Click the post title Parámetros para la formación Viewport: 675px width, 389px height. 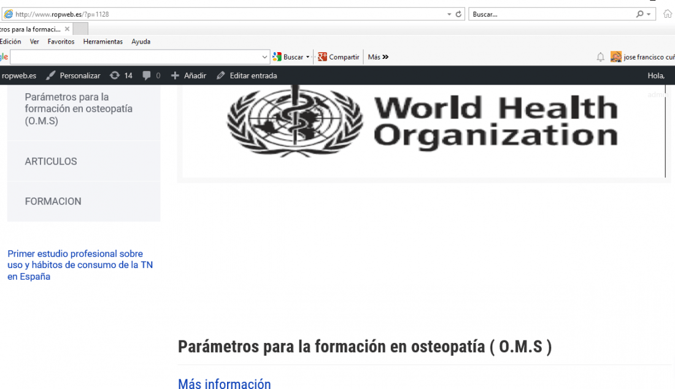364,347
